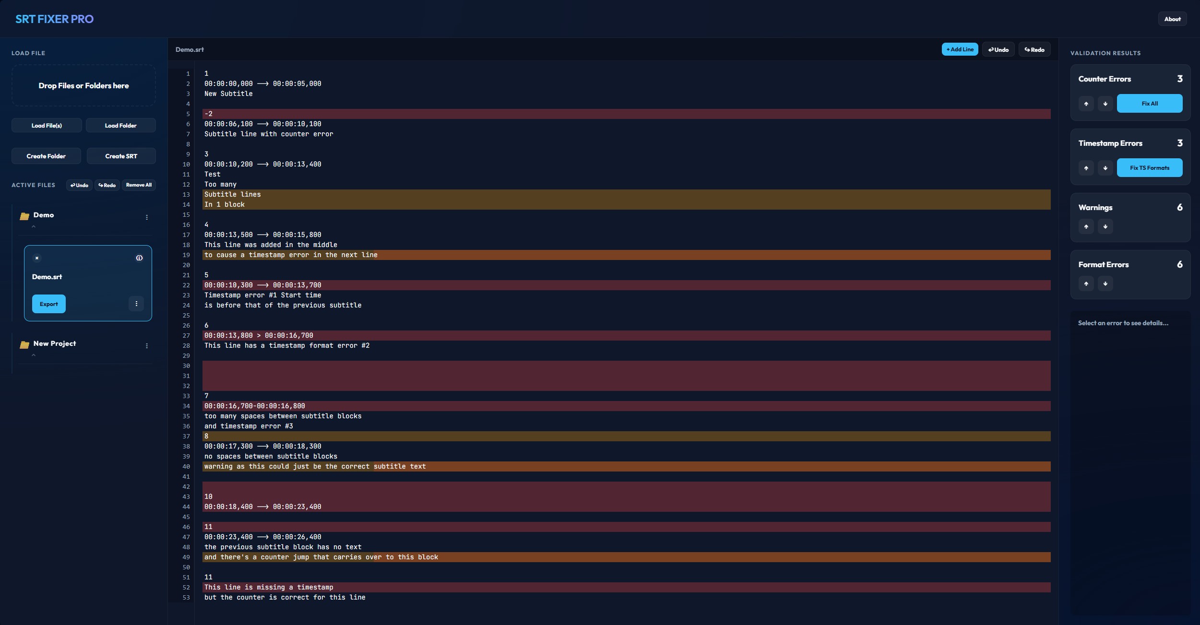Close Demo.srt file with x icon

coord(37,258)
